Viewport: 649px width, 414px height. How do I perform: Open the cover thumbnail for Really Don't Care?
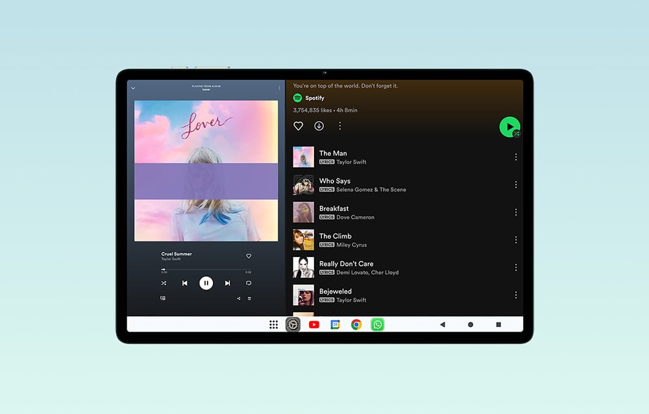[303, 267]
